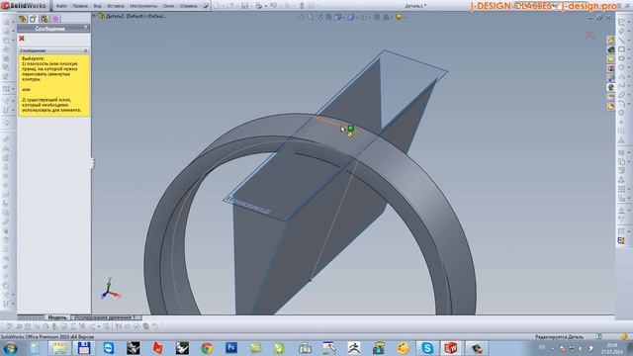Screen dimensions: 633x356
Task: Click the Section View icon in the heads-up toolbar
Action: pyautogui.click(x=328, y=17)
